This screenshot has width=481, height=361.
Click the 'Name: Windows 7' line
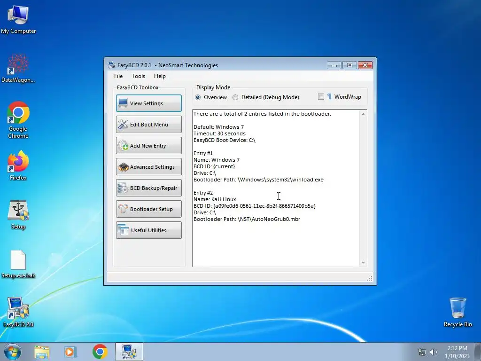click(x=217, y=160)
